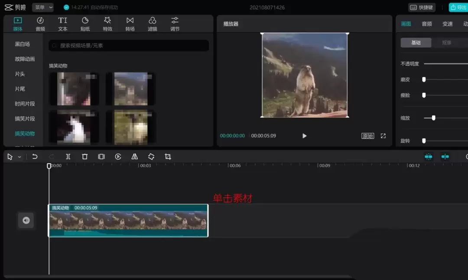
Task: Click the mirror/flip icon in timeline toolbar
Action: [134, 156]
